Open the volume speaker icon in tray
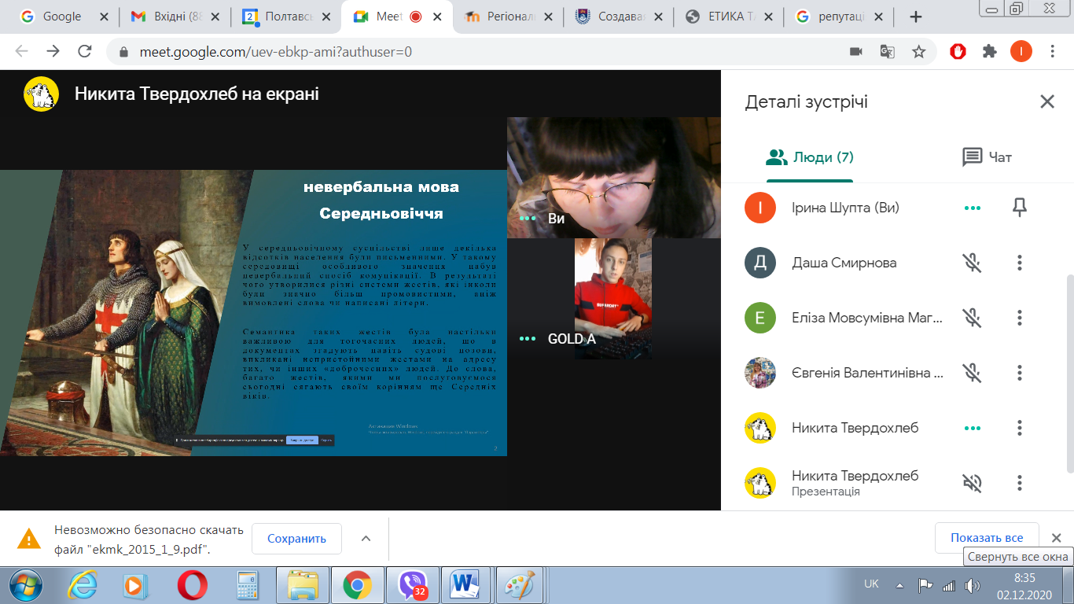1074x604 pixels. [973, 585]
